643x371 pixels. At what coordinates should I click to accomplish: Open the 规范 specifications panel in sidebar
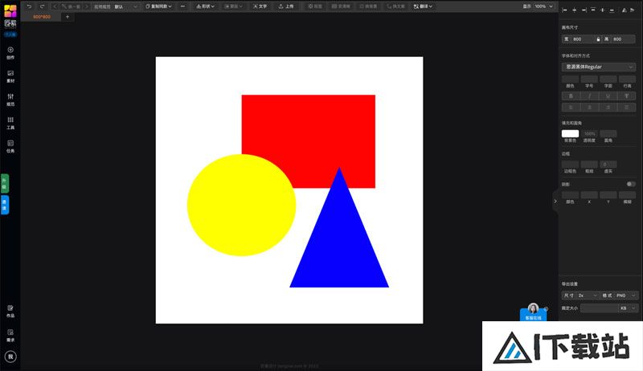[10, 100]
